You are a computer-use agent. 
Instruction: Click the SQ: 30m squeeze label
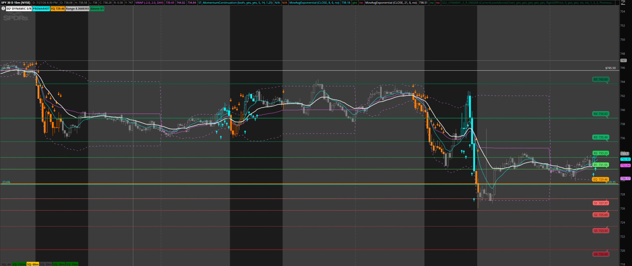click(46, 264)
